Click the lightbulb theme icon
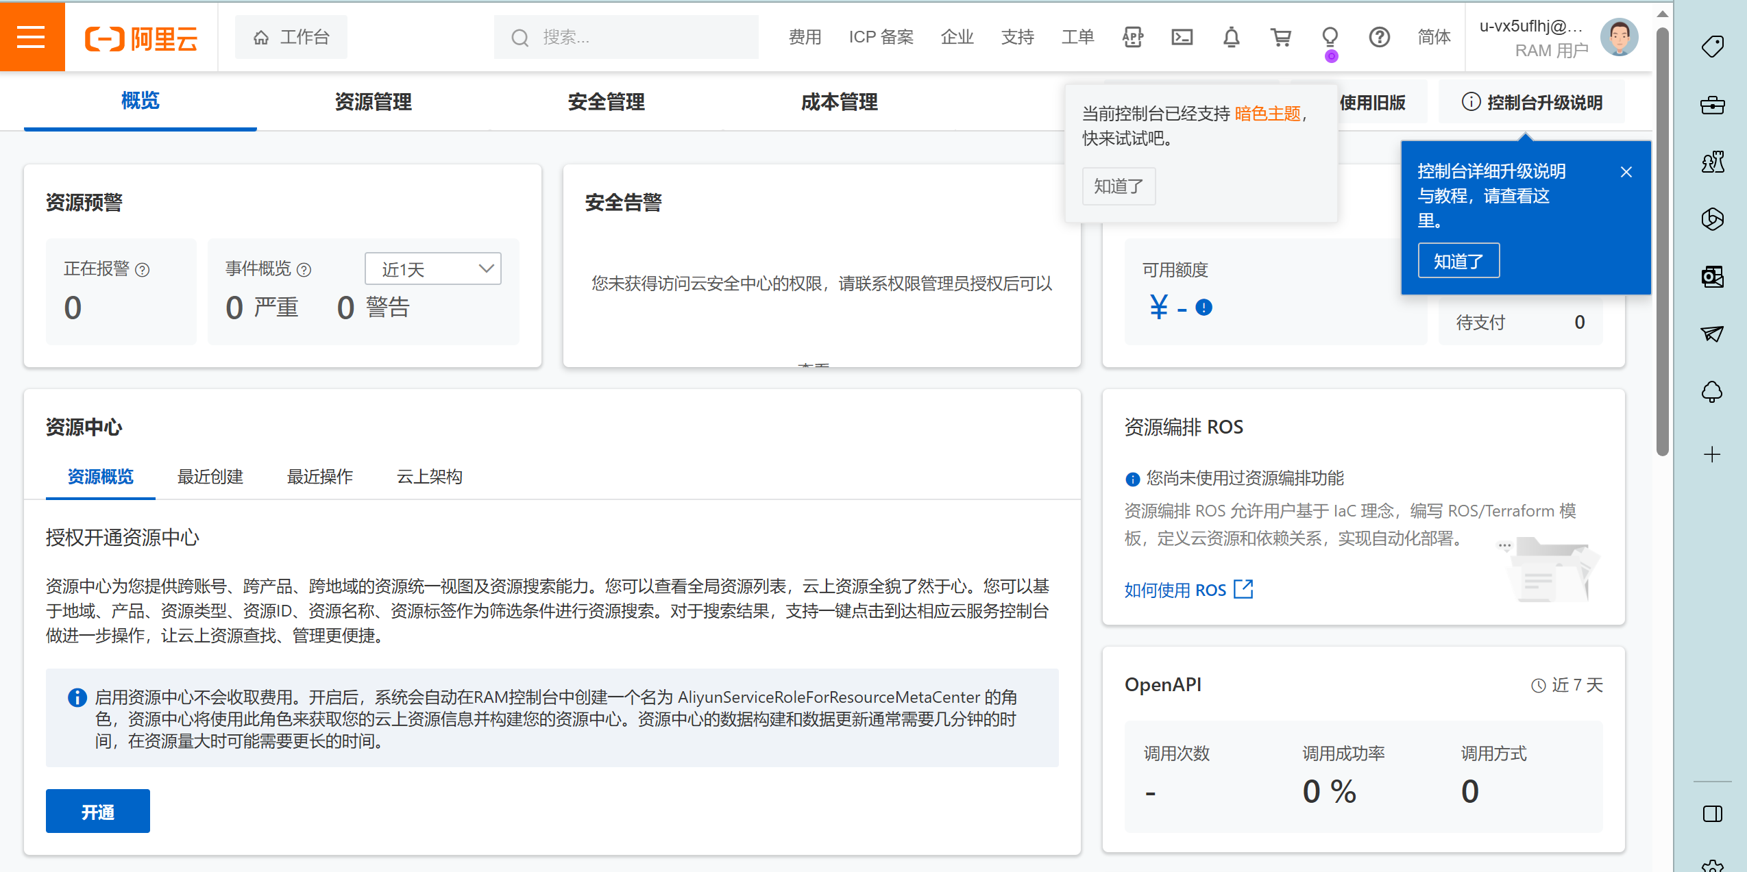 coord(1330,37)
